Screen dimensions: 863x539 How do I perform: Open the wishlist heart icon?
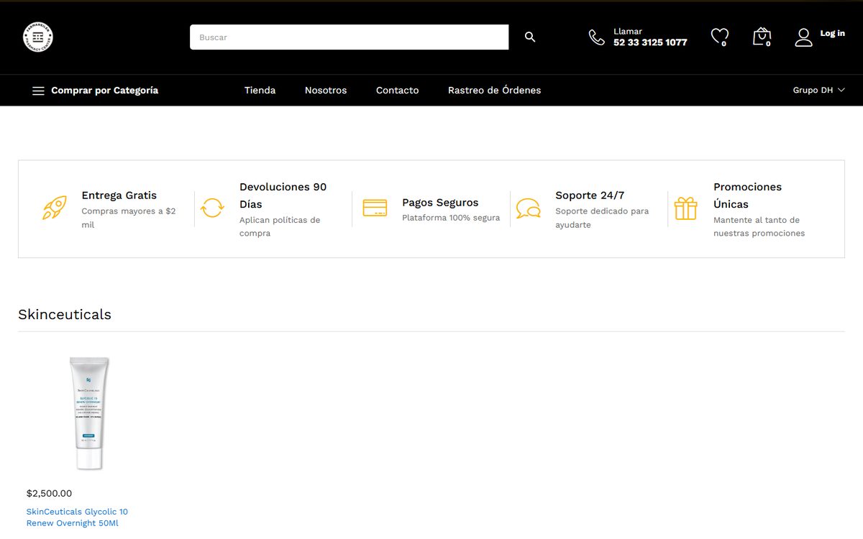719,37
